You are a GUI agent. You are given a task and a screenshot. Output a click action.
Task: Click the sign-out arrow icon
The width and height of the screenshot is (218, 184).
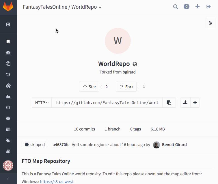pyautogui.click(x=208, y=7)
